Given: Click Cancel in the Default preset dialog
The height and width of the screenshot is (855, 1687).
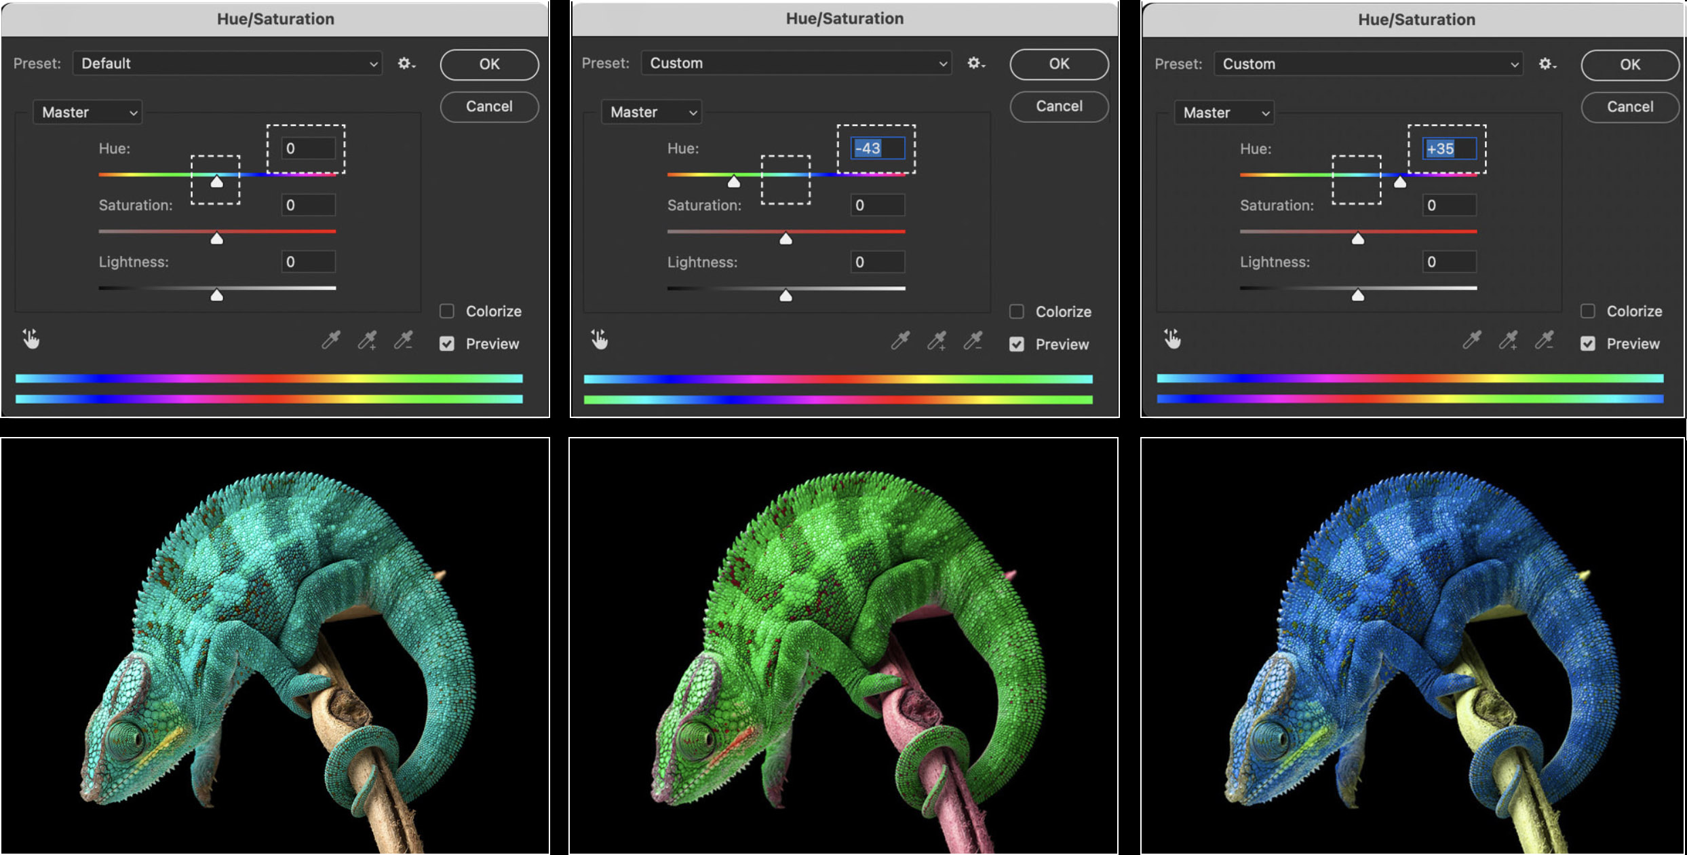Looking at the screenshot, I should tap(490, 107).
